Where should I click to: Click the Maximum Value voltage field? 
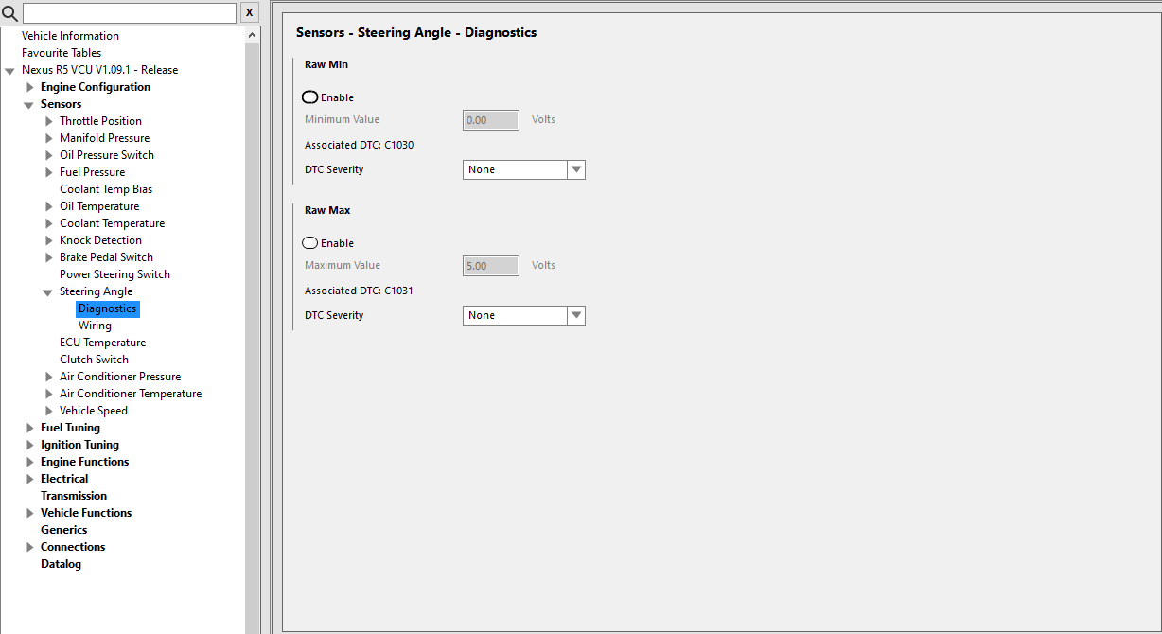tap(491, 266)
